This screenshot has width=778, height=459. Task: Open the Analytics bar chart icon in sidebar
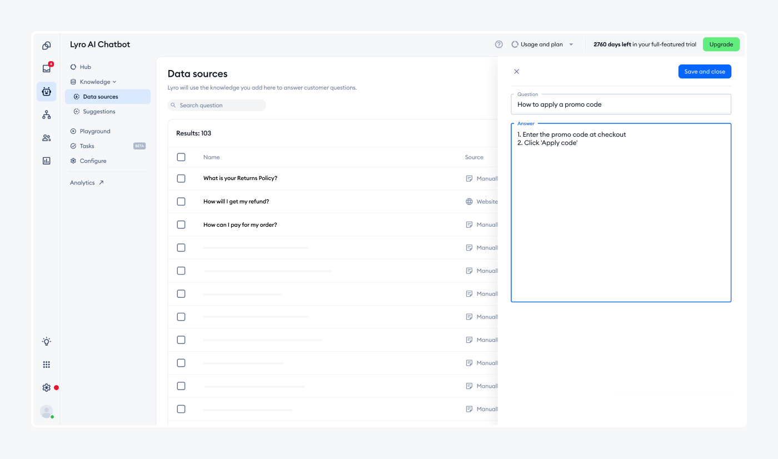click(47, 161)
